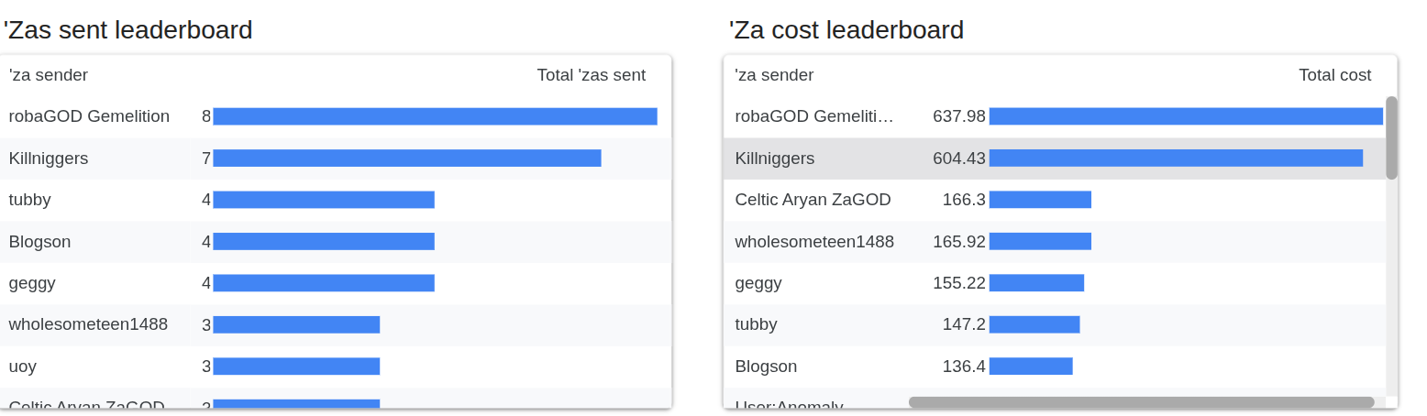Click the uoy row name

click(x=23, y=367)
